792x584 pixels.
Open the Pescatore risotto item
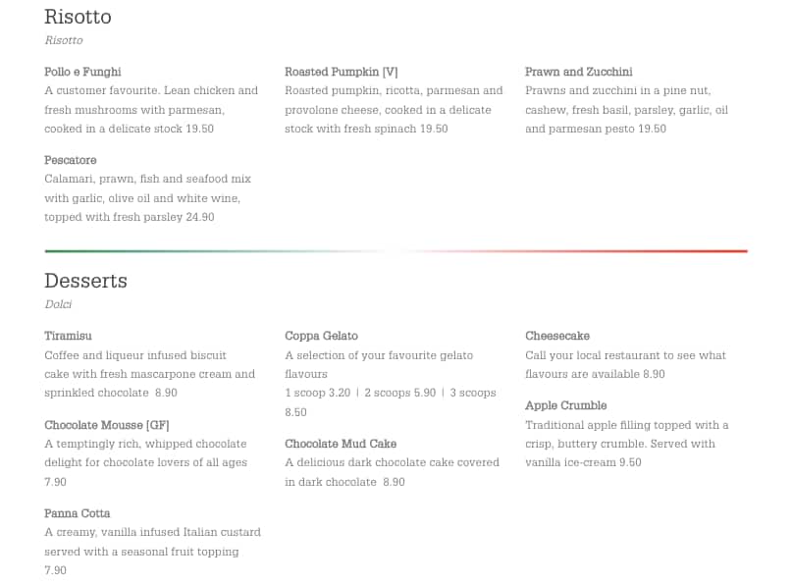coord(71,160)
